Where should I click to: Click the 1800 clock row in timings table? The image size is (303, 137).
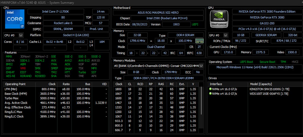tap(156, 89)
